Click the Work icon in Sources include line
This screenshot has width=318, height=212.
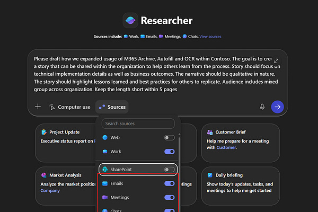point(126,37)
